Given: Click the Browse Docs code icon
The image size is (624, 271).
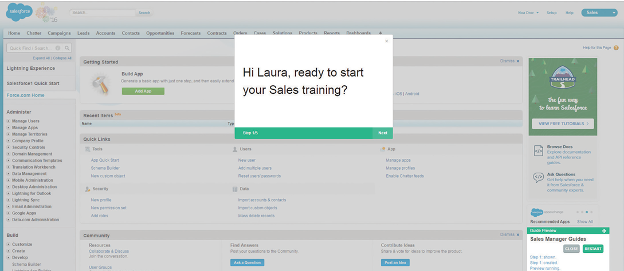Looking at the screenshot, I should coord(539,151).
